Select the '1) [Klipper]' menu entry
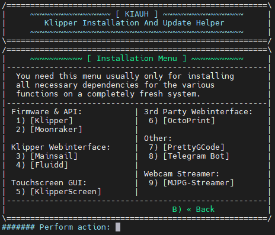The image size is (275, 235). [x=44, y=121]
